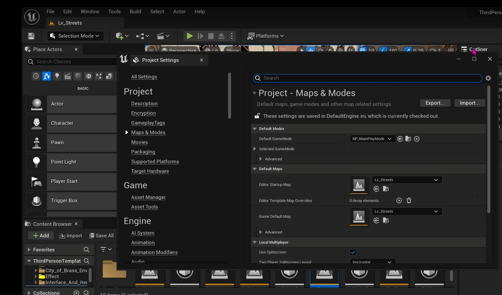Viewport: 502px width, 295px height.
Task: Search the Favorites section magnifier
Action: pyautogui.click(x=86, y=250)
